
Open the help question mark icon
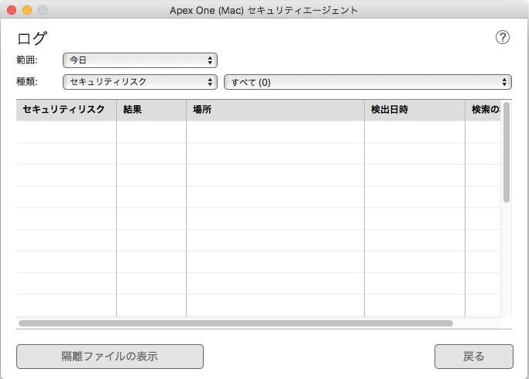[x=503, y=37]
